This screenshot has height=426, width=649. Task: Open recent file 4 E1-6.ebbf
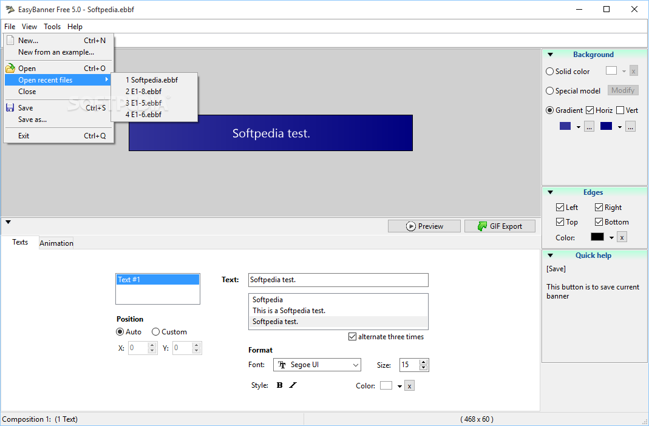click(x=154, y=115)
